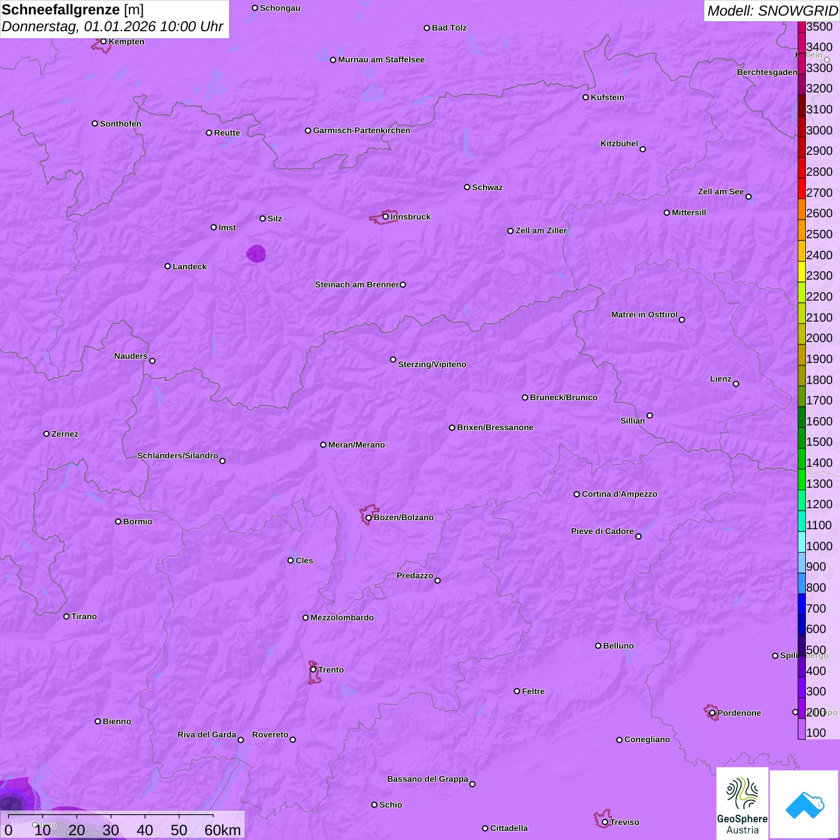The width and height of the screenshot is (840, 840).
Task: Click the date Donnerstag, 01.01.2026 10:00 Uhr
Action: [112, 27]
